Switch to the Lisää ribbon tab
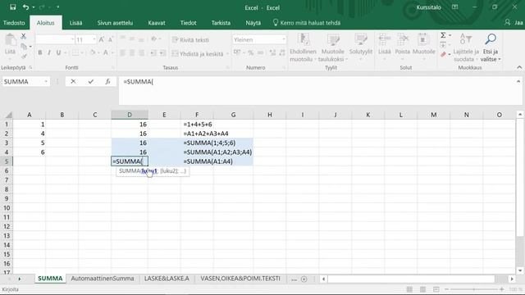Screen dimensions: 525x295 (x=75, y=23)
